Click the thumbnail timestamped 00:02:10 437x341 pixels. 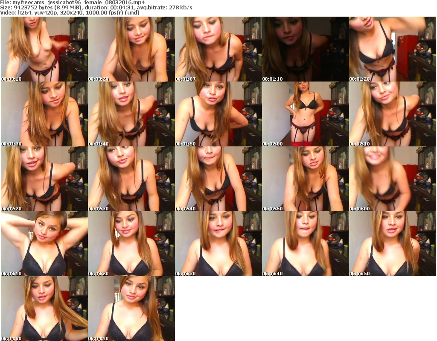(x=392, y=114)
